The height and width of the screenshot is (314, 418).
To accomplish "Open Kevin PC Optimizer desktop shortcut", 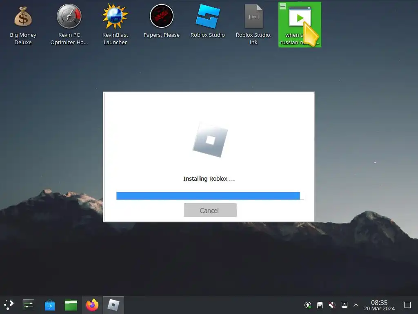I will tap(69, 25).
